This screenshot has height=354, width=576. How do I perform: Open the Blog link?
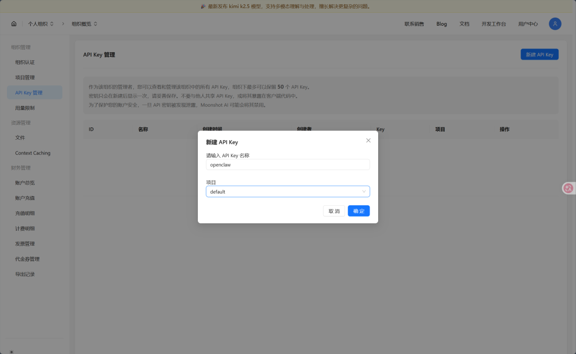tap(442, 24)
